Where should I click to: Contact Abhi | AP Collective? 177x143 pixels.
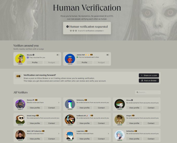pyautogui.click(x=52, y=139)
